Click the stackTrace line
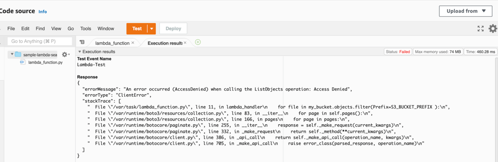Image resolution: width=498 pixels, height=162 pixels. tap(102, 101)
